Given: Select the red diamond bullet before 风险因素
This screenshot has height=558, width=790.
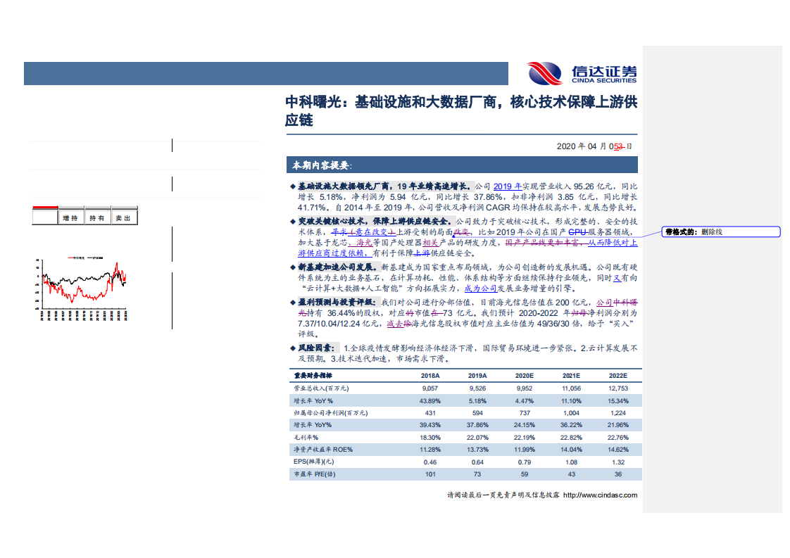Looking at the screenshot, I should coord(292,348).
